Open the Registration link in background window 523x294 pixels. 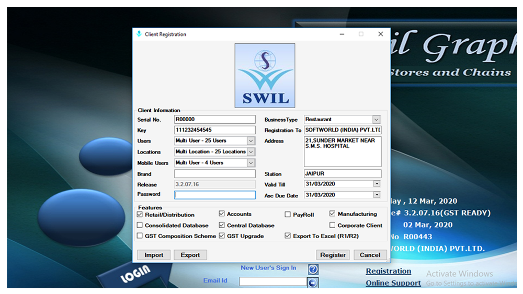coord(388,271)
